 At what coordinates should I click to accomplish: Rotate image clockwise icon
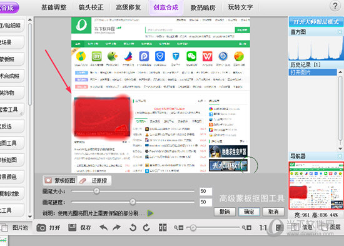[146, 228]
